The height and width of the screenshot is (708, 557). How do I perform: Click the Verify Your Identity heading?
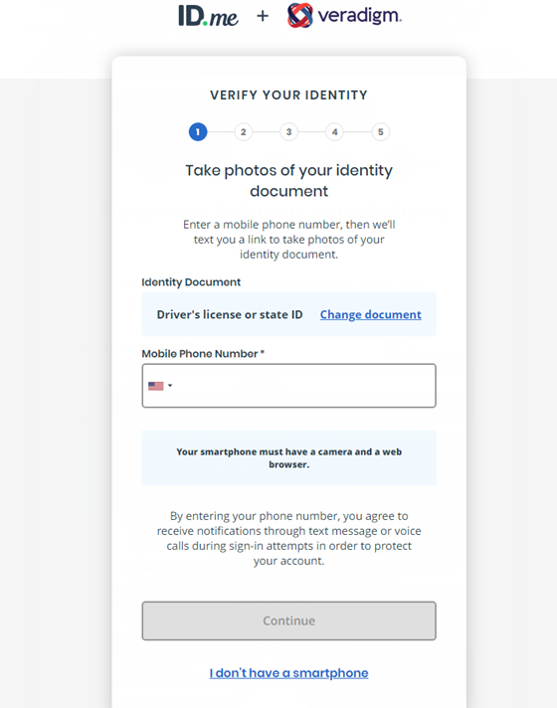click(289, 95)
